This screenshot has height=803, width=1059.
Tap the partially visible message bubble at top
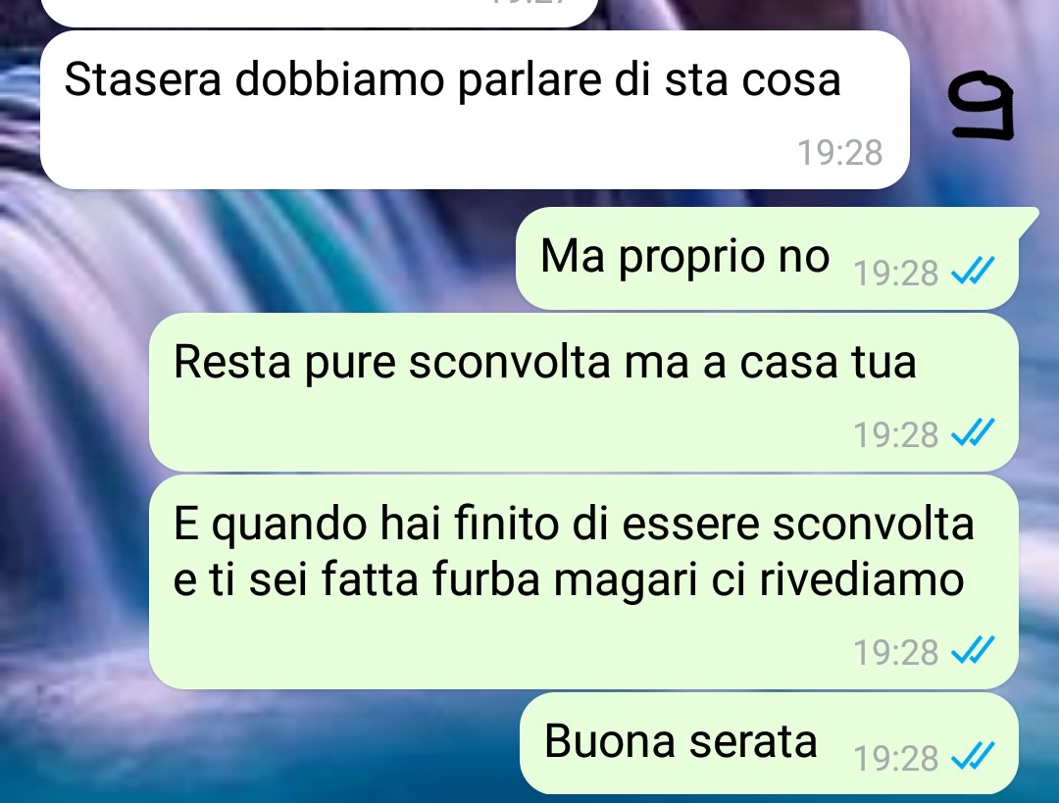coord(320,12)
